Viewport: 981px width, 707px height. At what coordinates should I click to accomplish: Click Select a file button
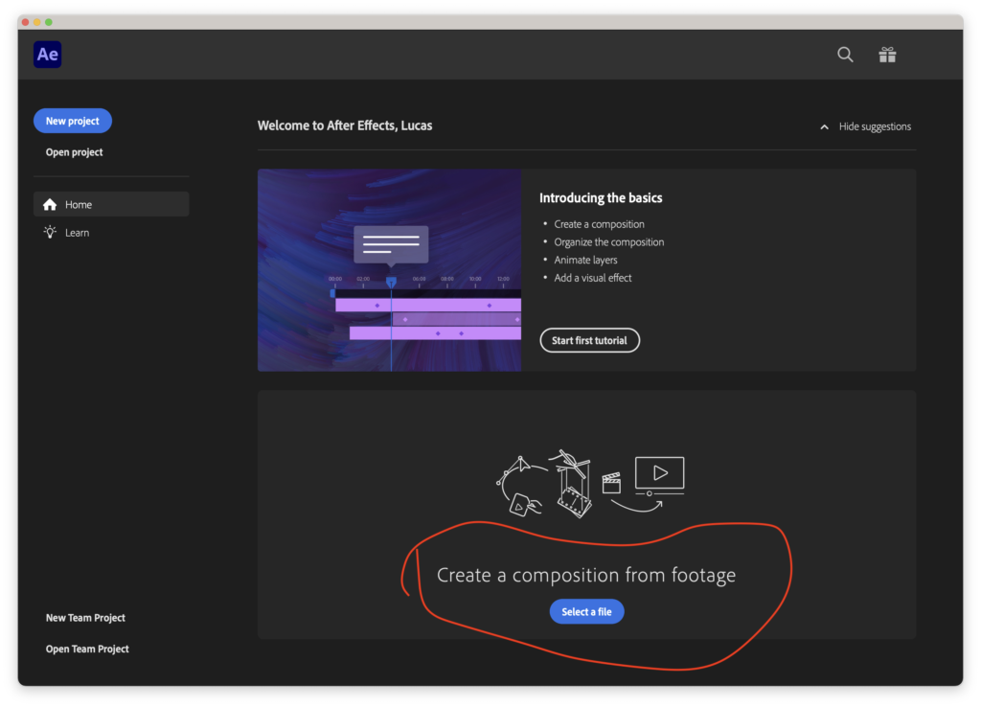(587, 612)
